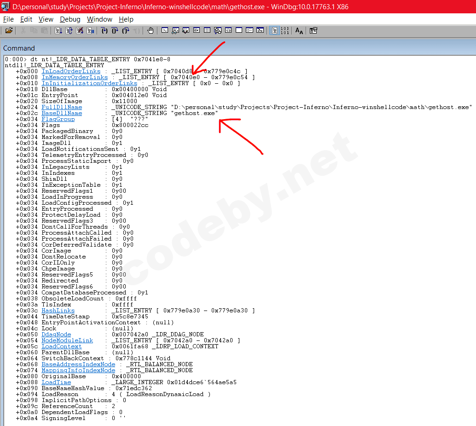Open the Command Browser toolbar icon
Image resolution: width=476 pixels, height=426 pixels.
point(260,30)
